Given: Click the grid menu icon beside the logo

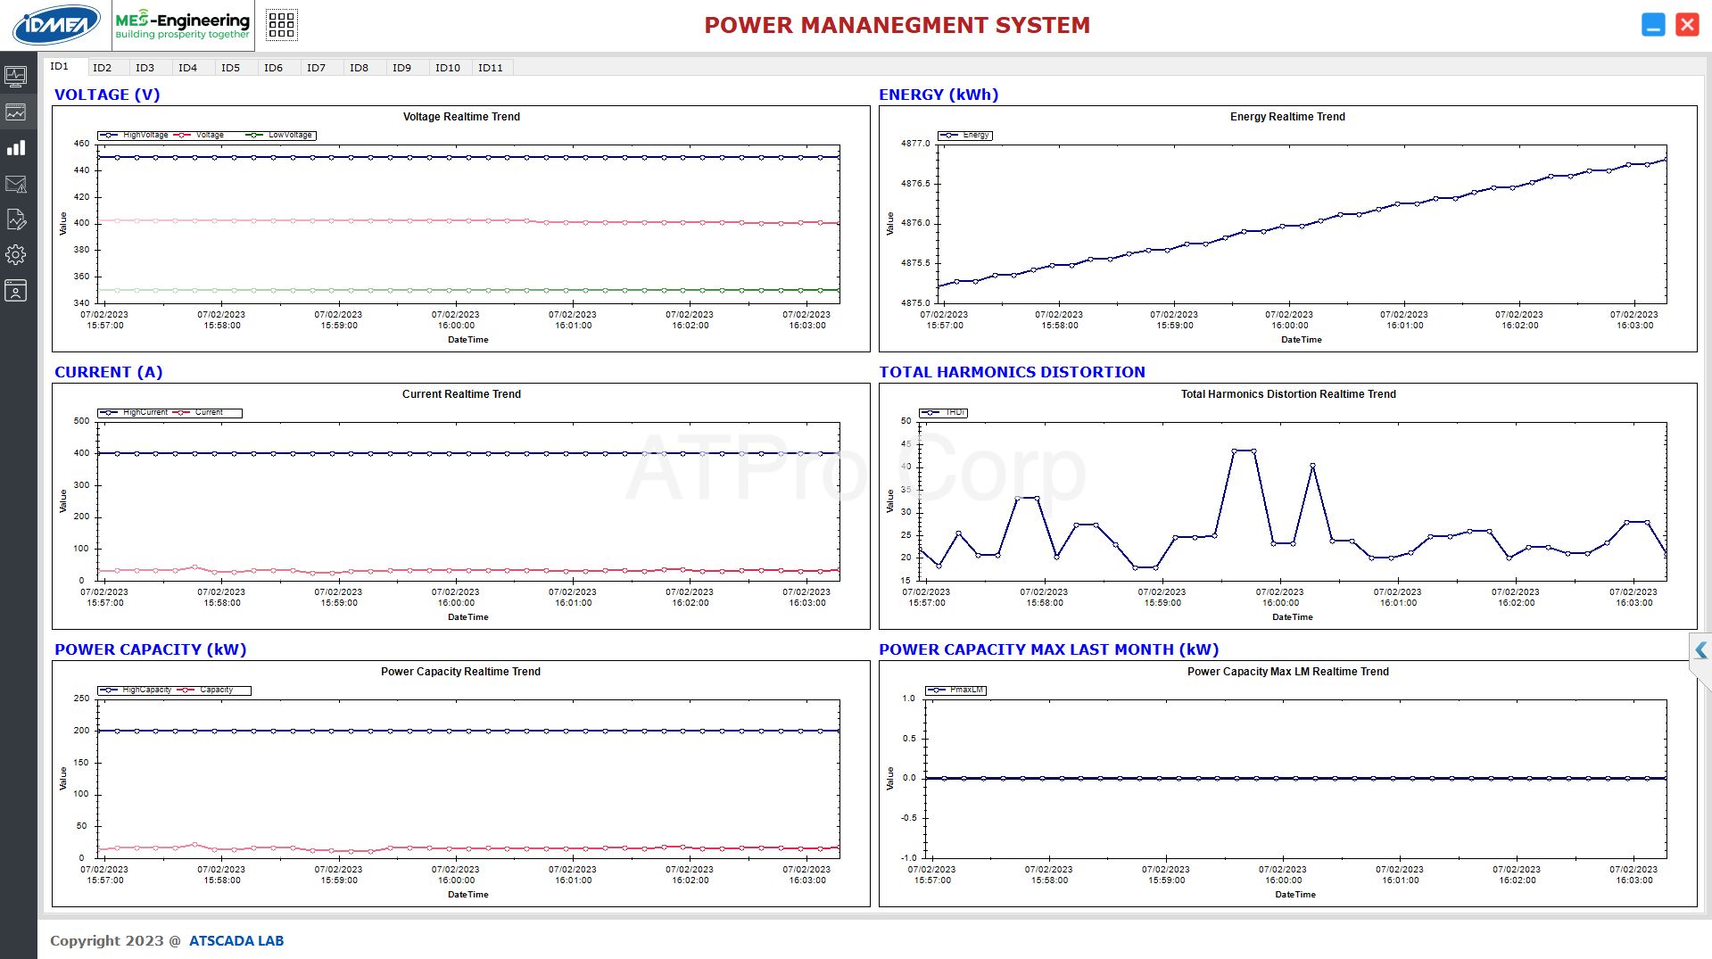Looking at the screenshot, I should point(281,25).
